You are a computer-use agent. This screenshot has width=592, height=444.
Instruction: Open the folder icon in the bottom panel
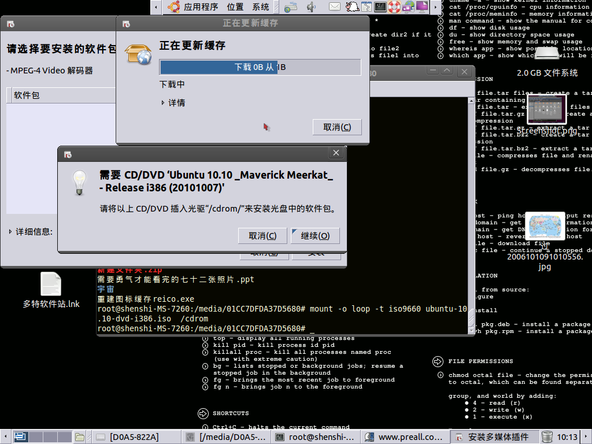click(x=80, y=437)
